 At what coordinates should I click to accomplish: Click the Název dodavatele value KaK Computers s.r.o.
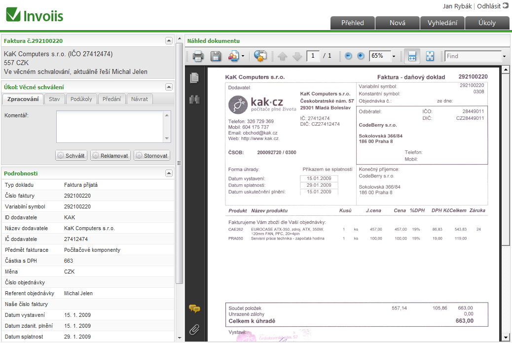point(89,229)
